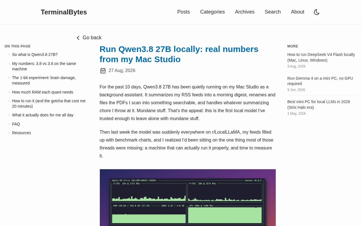Image resolution: width=362 pixels, height=226 pixels.
Task: Click the '3 Aug, 2026' date
Action: pyautogui.click(x=296, y=66)
